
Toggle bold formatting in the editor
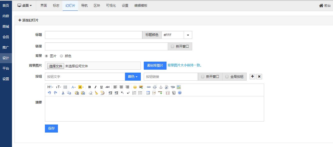click(89, 87)
